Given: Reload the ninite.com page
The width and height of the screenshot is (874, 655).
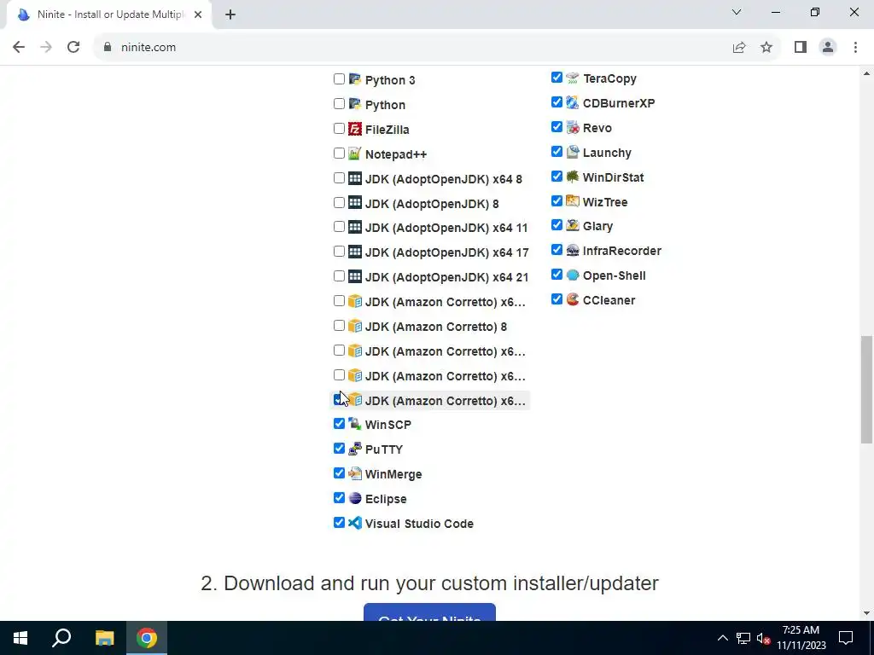Looking at the screenshot, I should point(73,47).
